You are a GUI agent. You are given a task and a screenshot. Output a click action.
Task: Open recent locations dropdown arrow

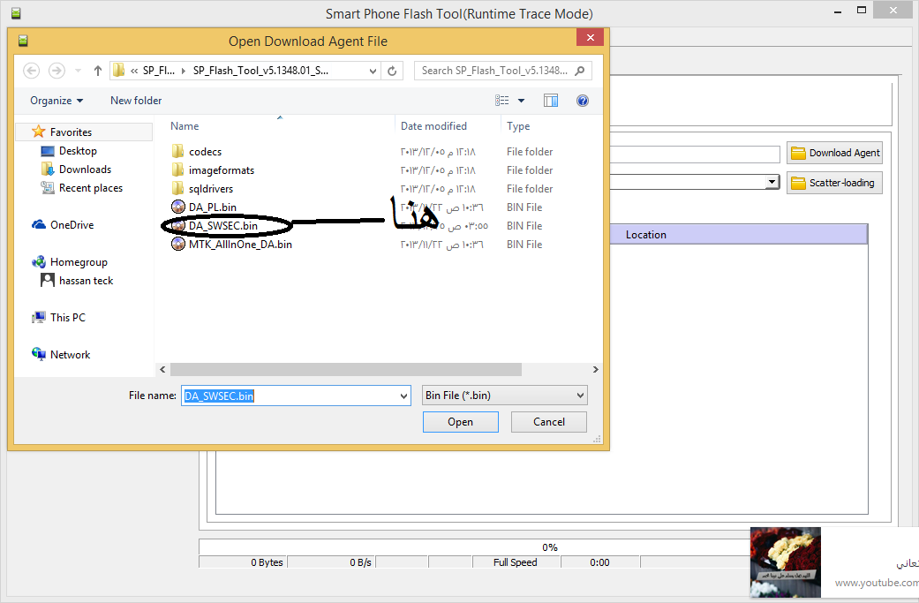click(78, 71)
